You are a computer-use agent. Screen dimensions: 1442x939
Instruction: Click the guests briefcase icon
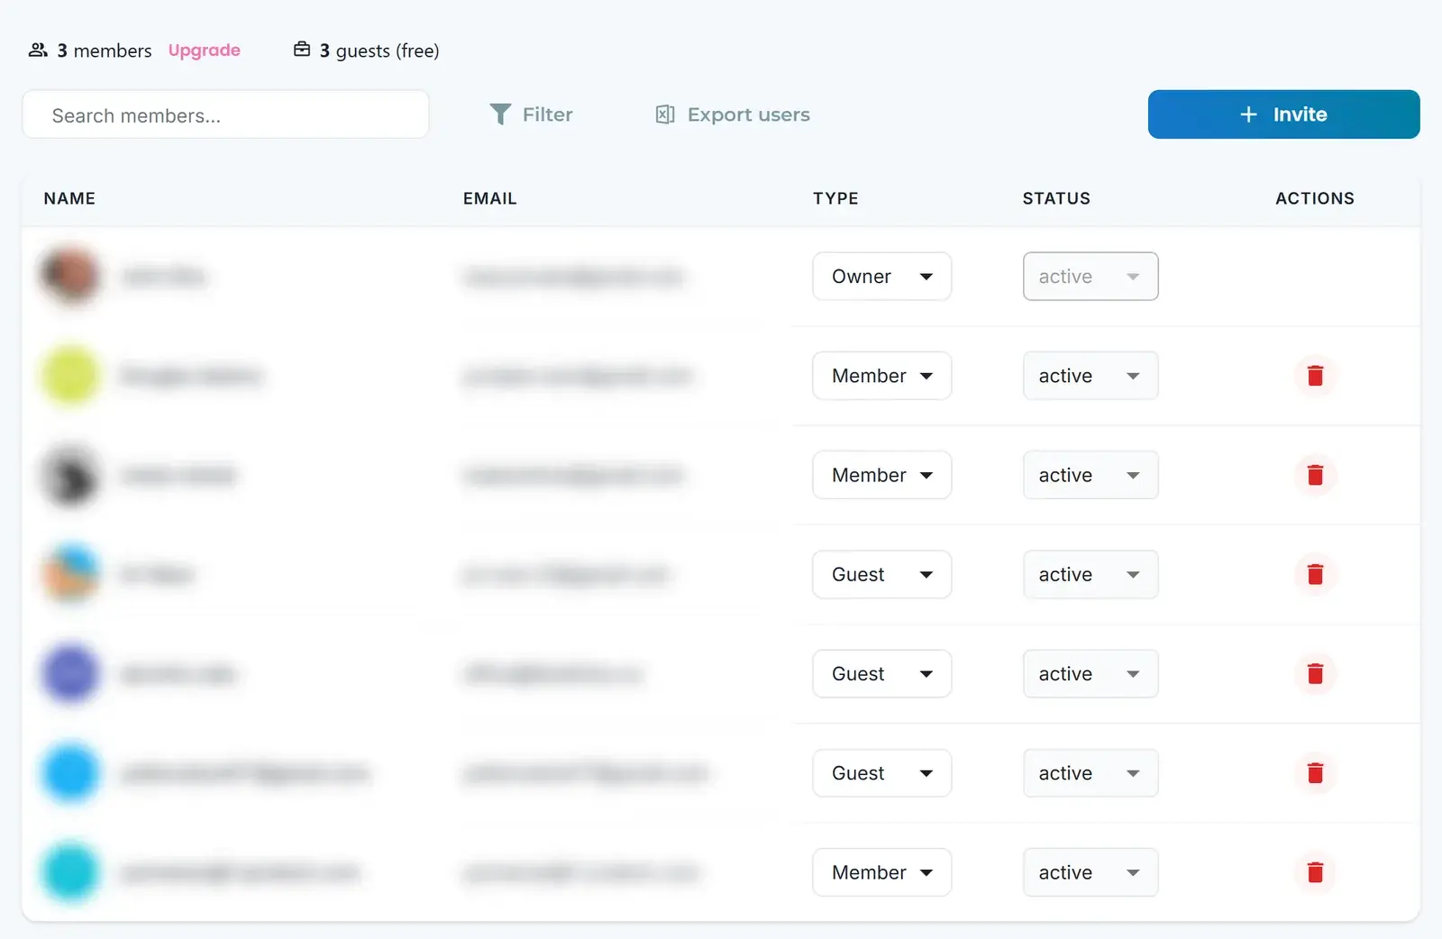[x=302, y=50]
